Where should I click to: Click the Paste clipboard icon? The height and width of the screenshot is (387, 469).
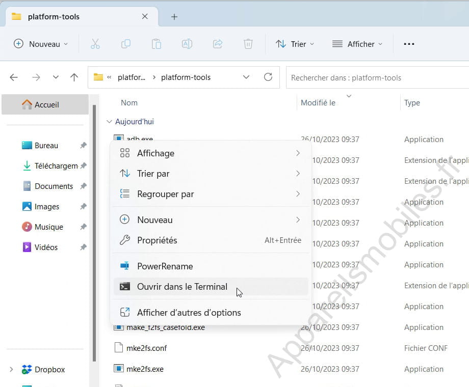156,44
